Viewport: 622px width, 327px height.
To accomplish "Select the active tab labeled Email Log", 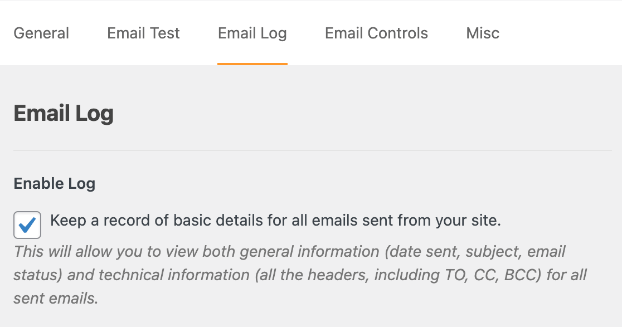I will [x=252, y=33].
